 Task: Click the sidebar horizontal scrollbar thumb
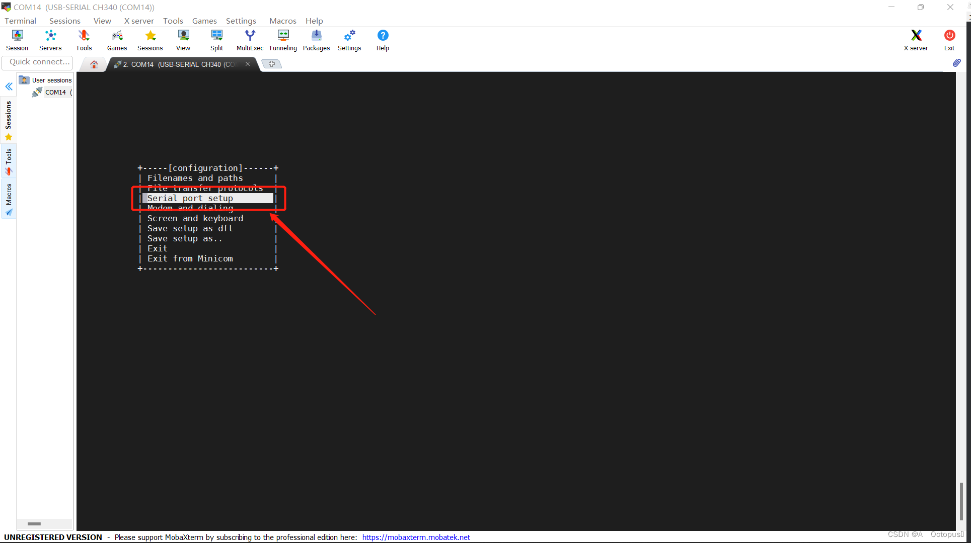(34, 523)
